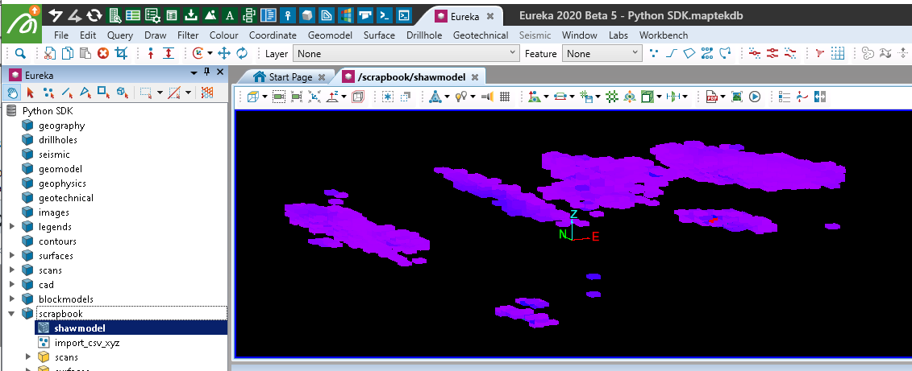Screen dimensions: 912x371
Task: Open the PDF export dropdown arrow
Action: click(x=723, y=97)
